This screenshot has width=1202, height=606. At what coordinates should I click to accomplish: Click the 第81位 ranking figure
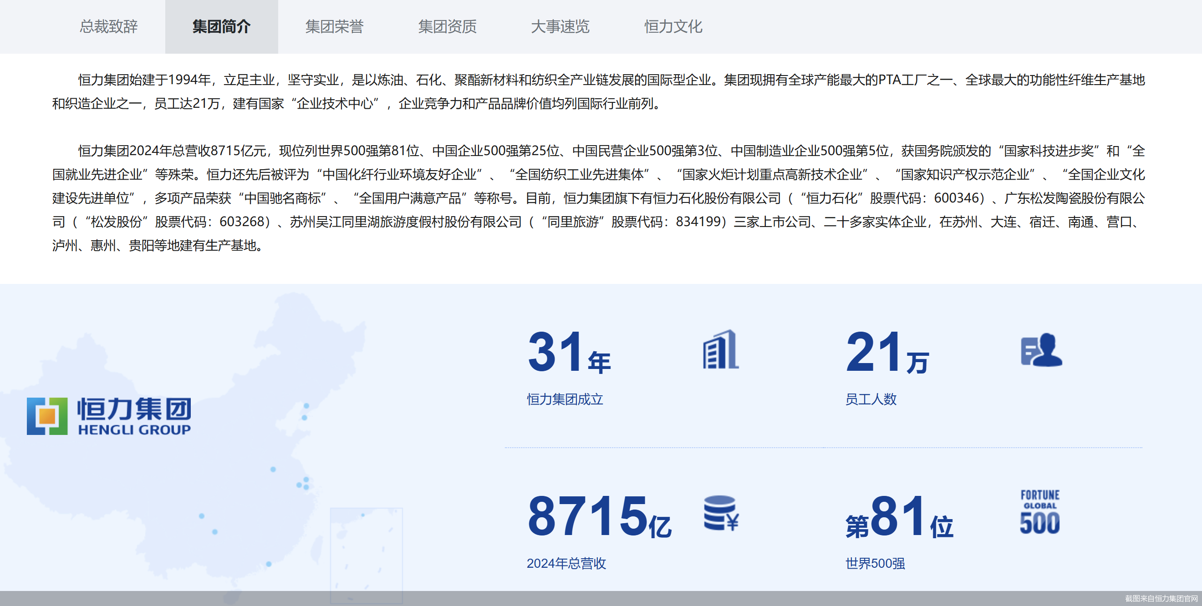click(x=899, y=517)
